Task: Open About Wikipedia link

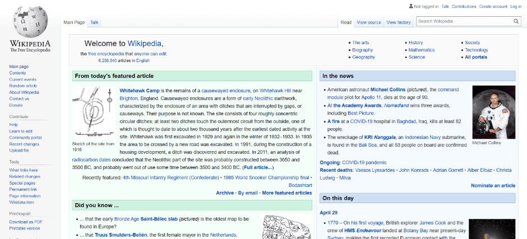Action: pos(24,92)
